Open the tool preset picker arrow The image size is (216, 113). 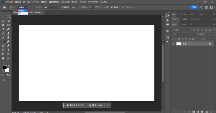(14, 7)
